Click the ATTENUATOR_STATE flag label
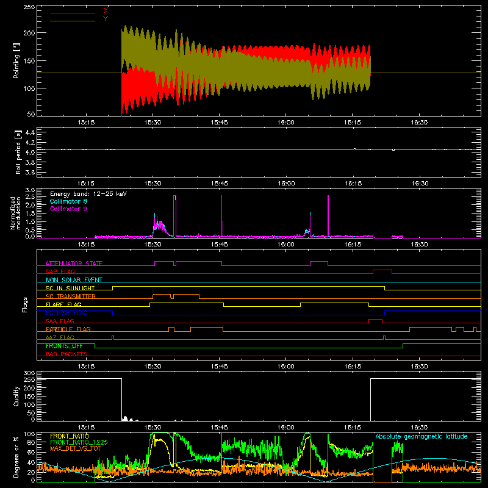This screenshot has height=488, width=488. pos(74,264)
